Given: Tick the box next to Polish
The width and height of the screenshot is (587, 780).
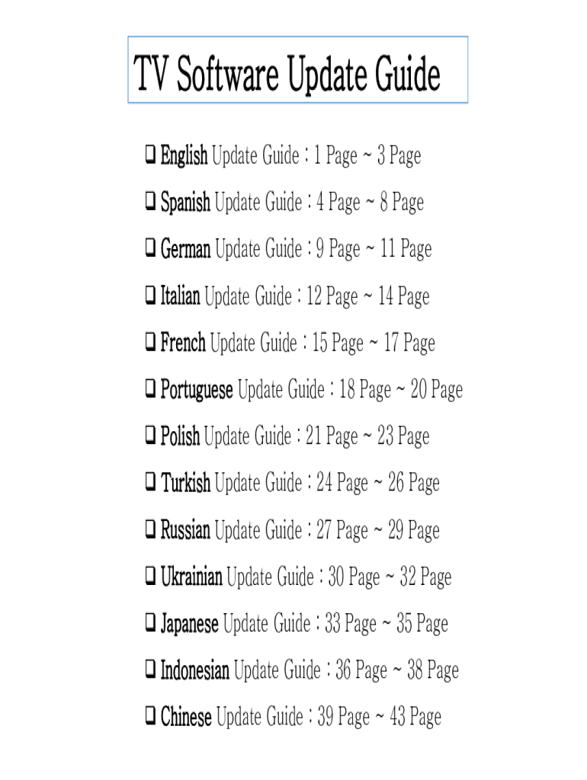Looking at the screenshot, I should tap(150, 437).
